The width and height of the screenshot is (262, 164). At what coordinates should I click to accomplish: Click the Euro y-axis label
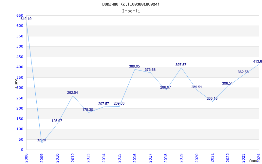click(x=16, y=83)
